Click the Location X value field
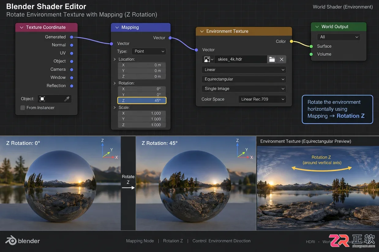The width and height of the screenshot is (379, 252). pos(142,65)
